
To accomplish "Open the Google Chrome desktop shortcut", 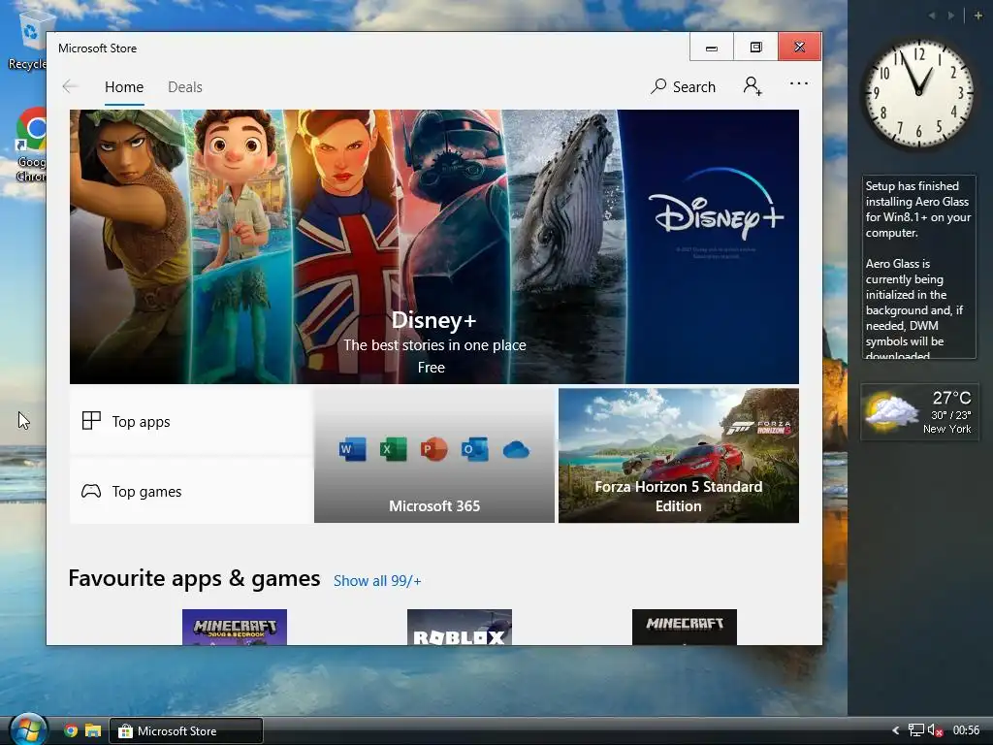I will point(30,145).
